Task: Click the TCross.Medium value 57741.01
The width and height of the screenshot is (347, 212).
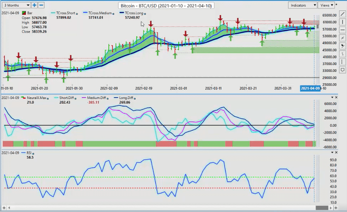Action: tap(96, 17)
